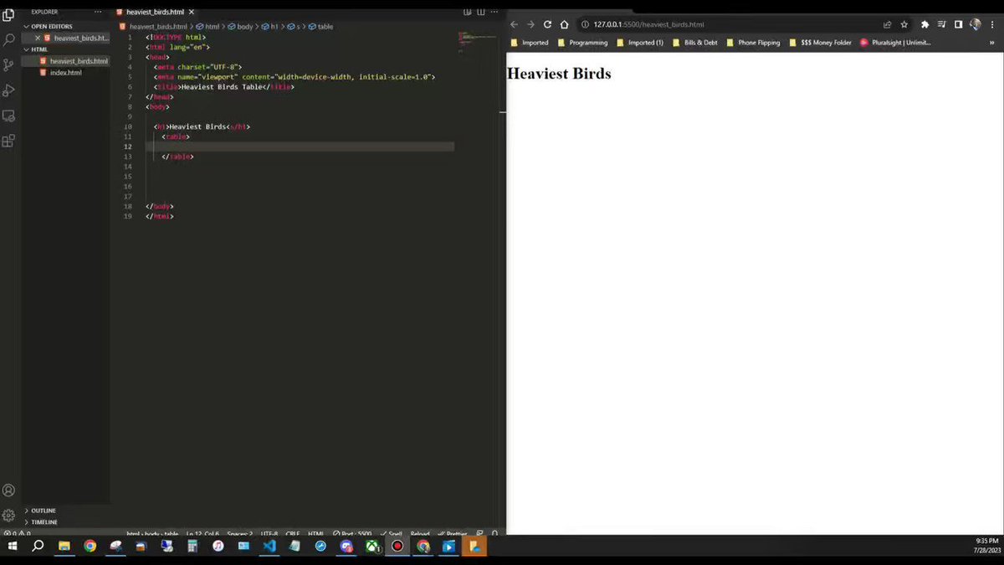Reload the page in Chrome

click(547, 24)
